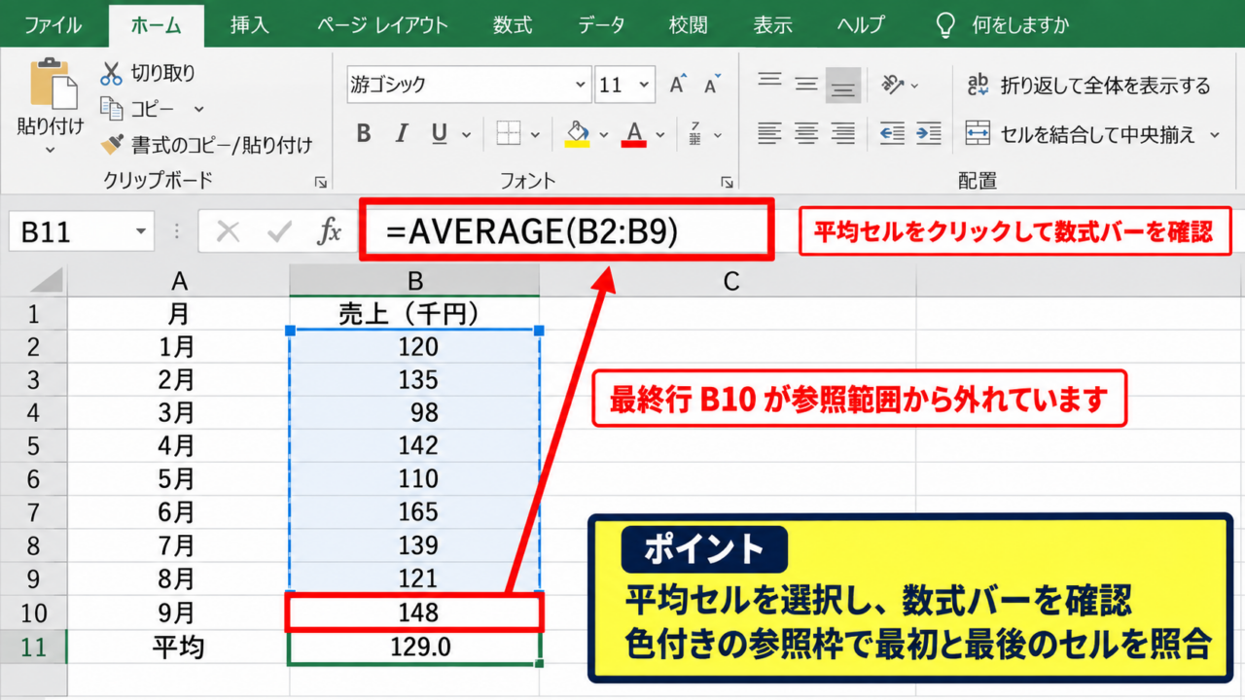
Task: Open the ファイル tab
Action: (x=53, y=25)
